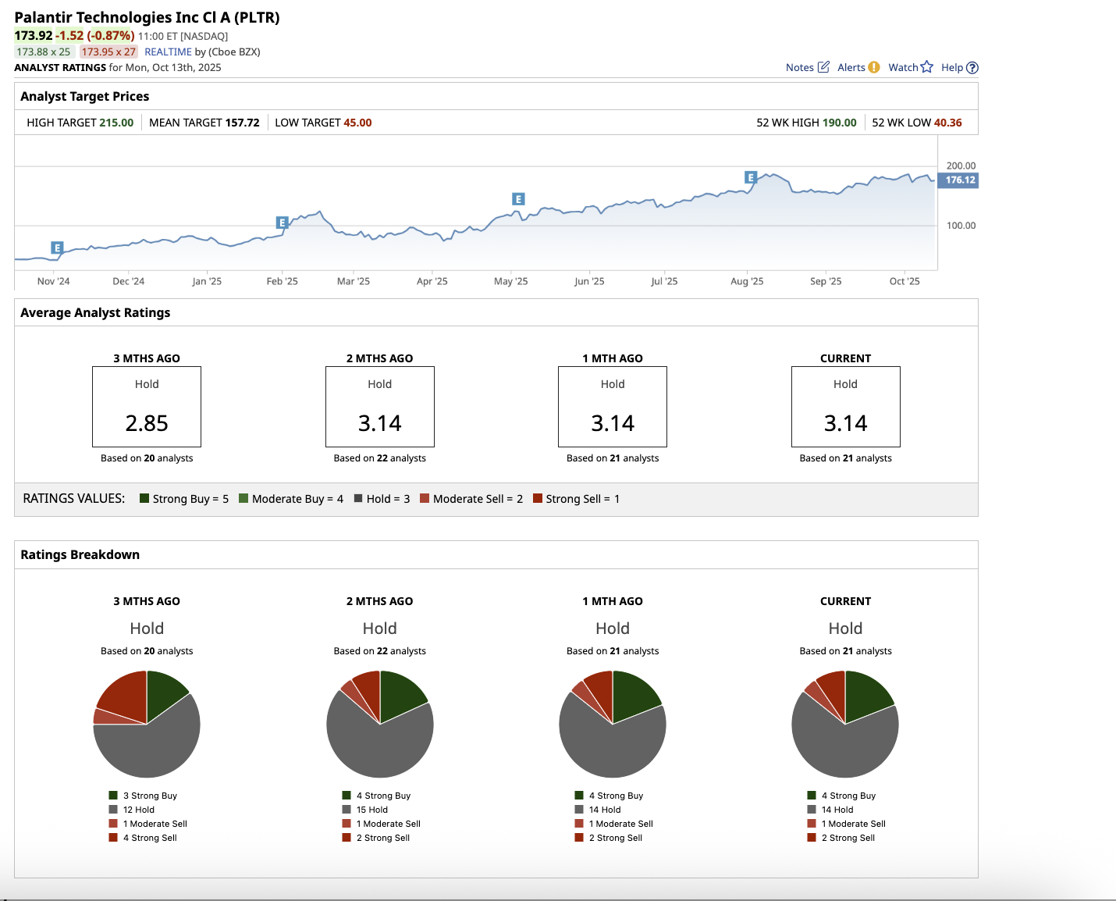Click the Strong Sell = 1 legend swatch

(538, 498)
